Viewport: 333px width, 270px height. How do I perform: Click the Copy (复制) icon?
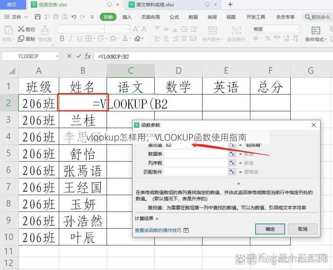coord(21,39)
